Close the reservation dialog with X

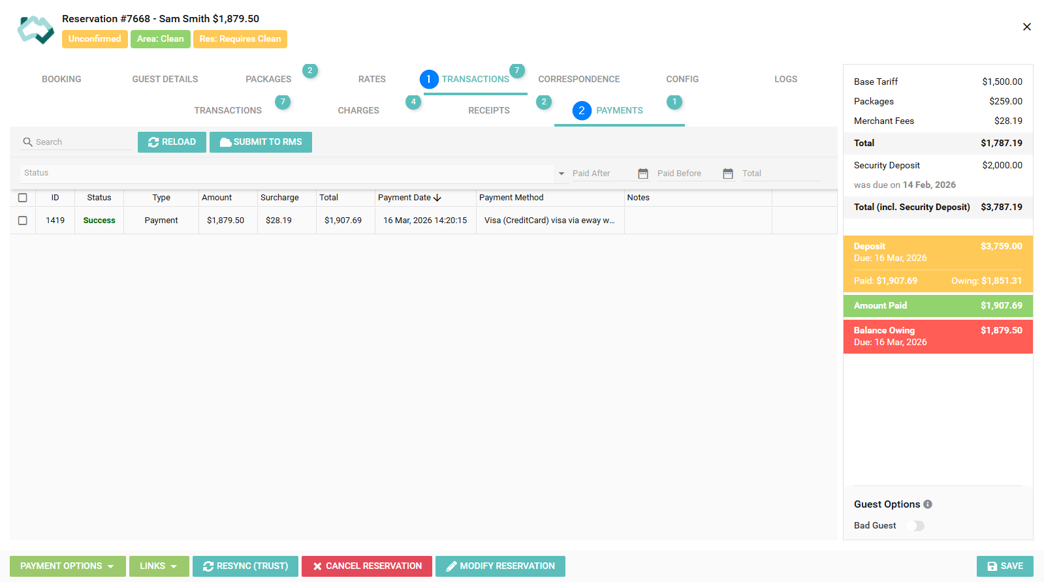[x=1026, y=27]
